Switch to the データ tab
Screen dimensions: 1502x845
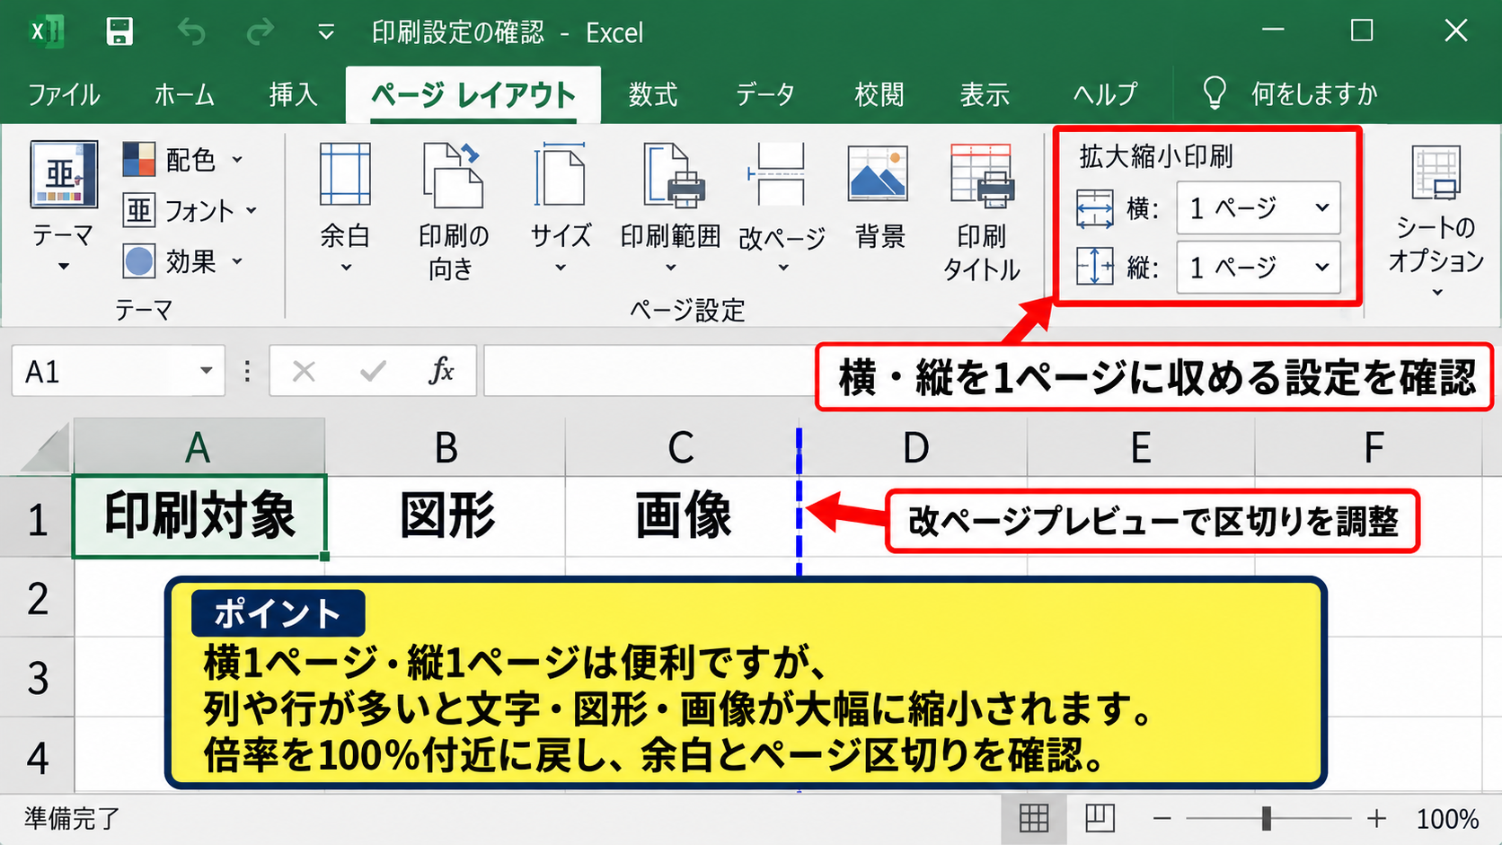[x=765, y=94]
